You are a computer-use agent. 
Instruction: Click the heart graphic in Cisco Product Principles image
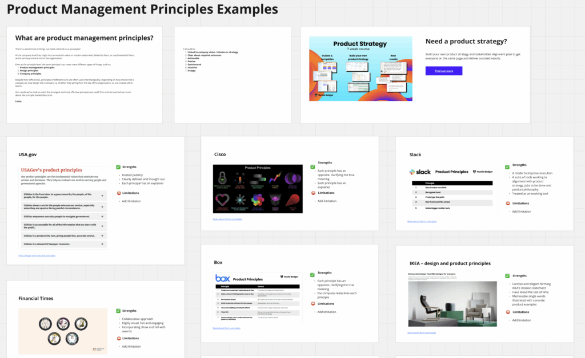click(x=222, y=200)
